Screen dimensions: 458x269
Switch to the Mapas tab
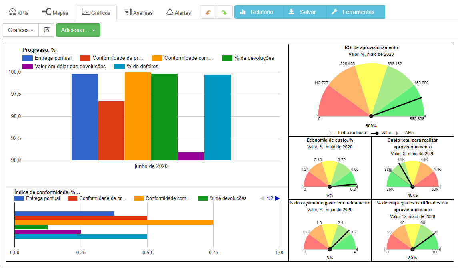click(55, 12)
